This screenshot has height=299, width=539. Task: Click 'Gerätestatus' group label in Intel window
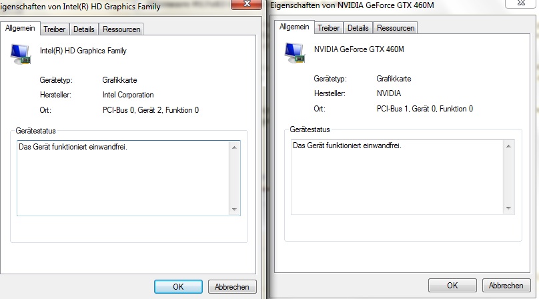[x=36, y=131]
